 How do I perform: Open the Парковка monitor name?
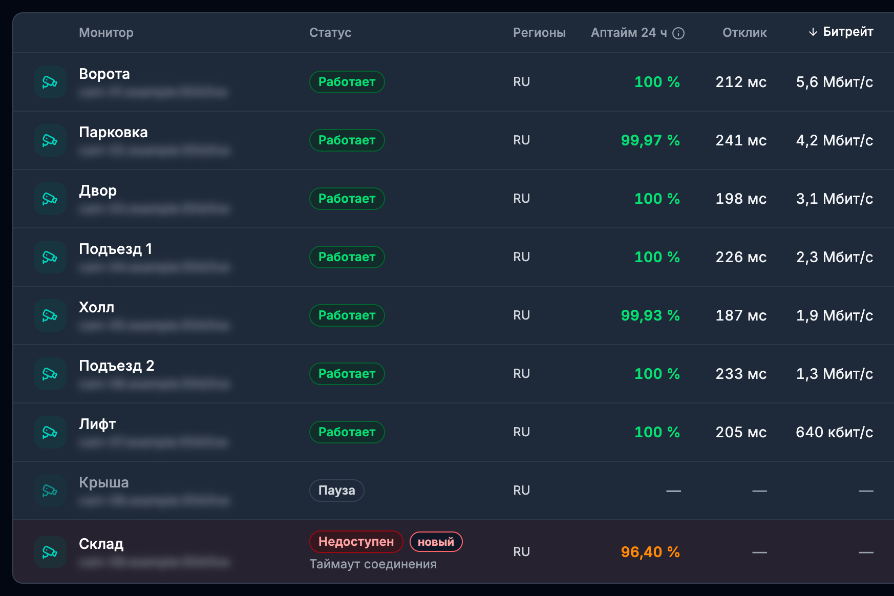click(x=113, y=132)
